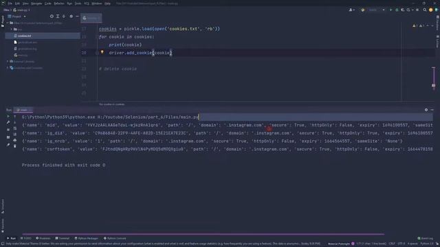Click the print icon in Run panel
440x247 pixels.
(15, 140)
